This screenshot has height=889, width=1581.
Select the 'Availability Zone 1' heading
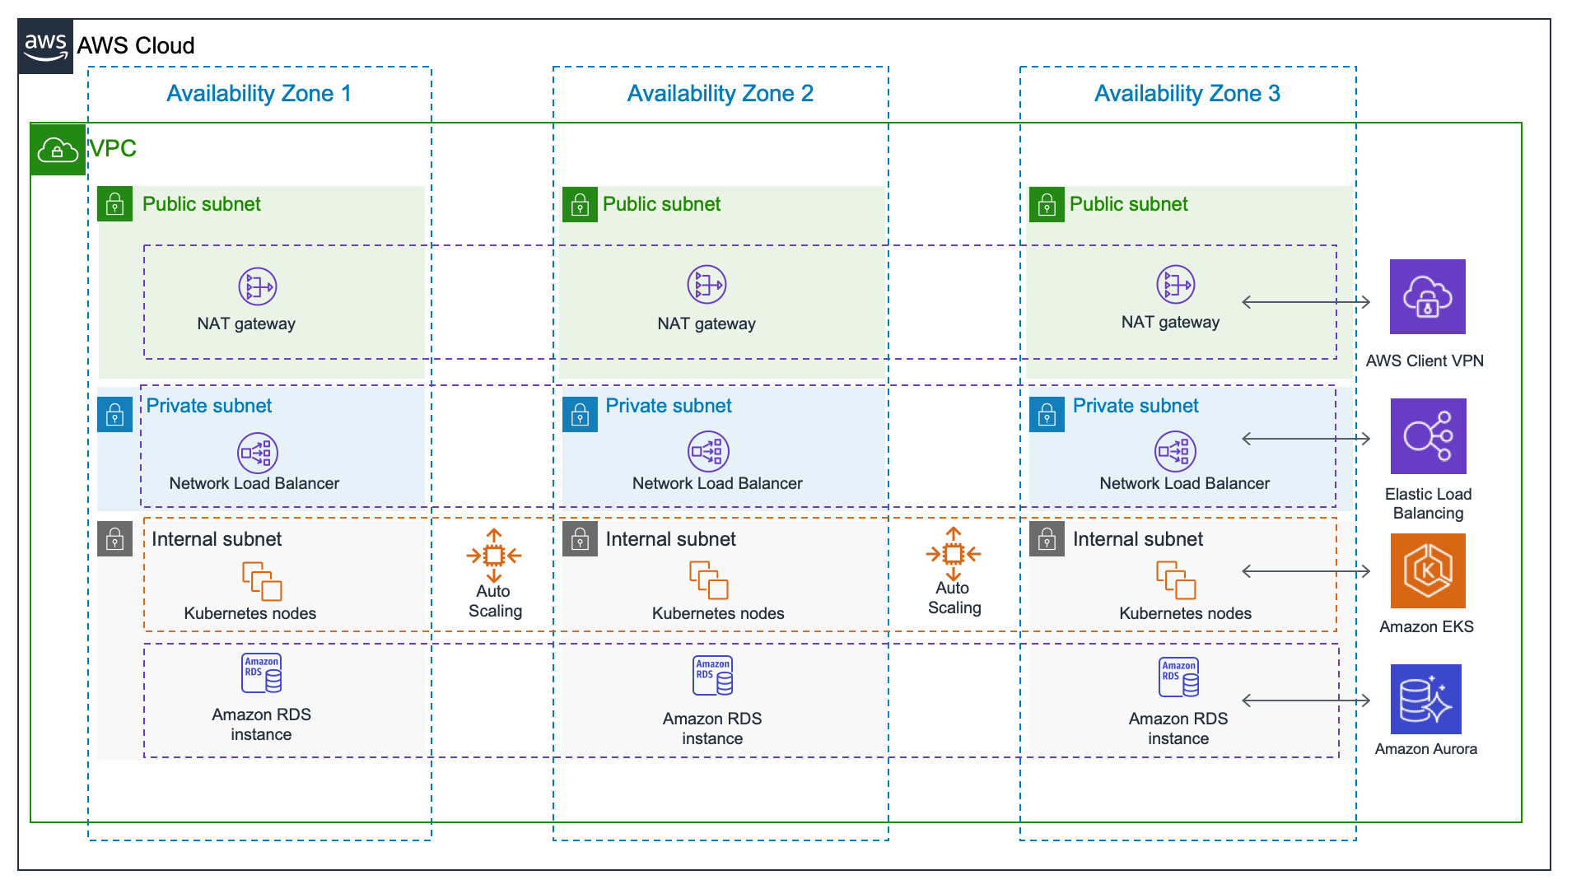pos(259,94)
